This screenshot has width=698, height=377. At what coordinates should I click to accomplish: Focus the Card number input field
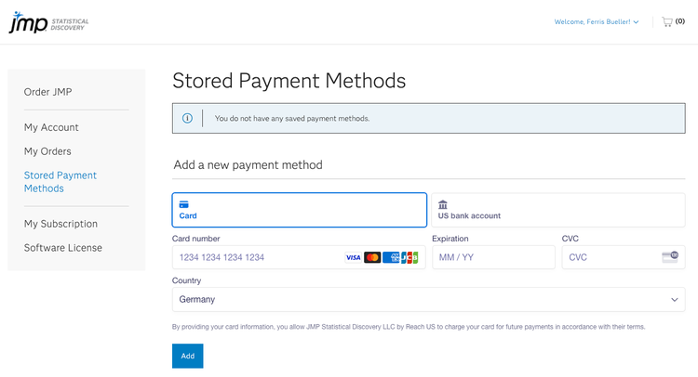(x=256, y=257)
